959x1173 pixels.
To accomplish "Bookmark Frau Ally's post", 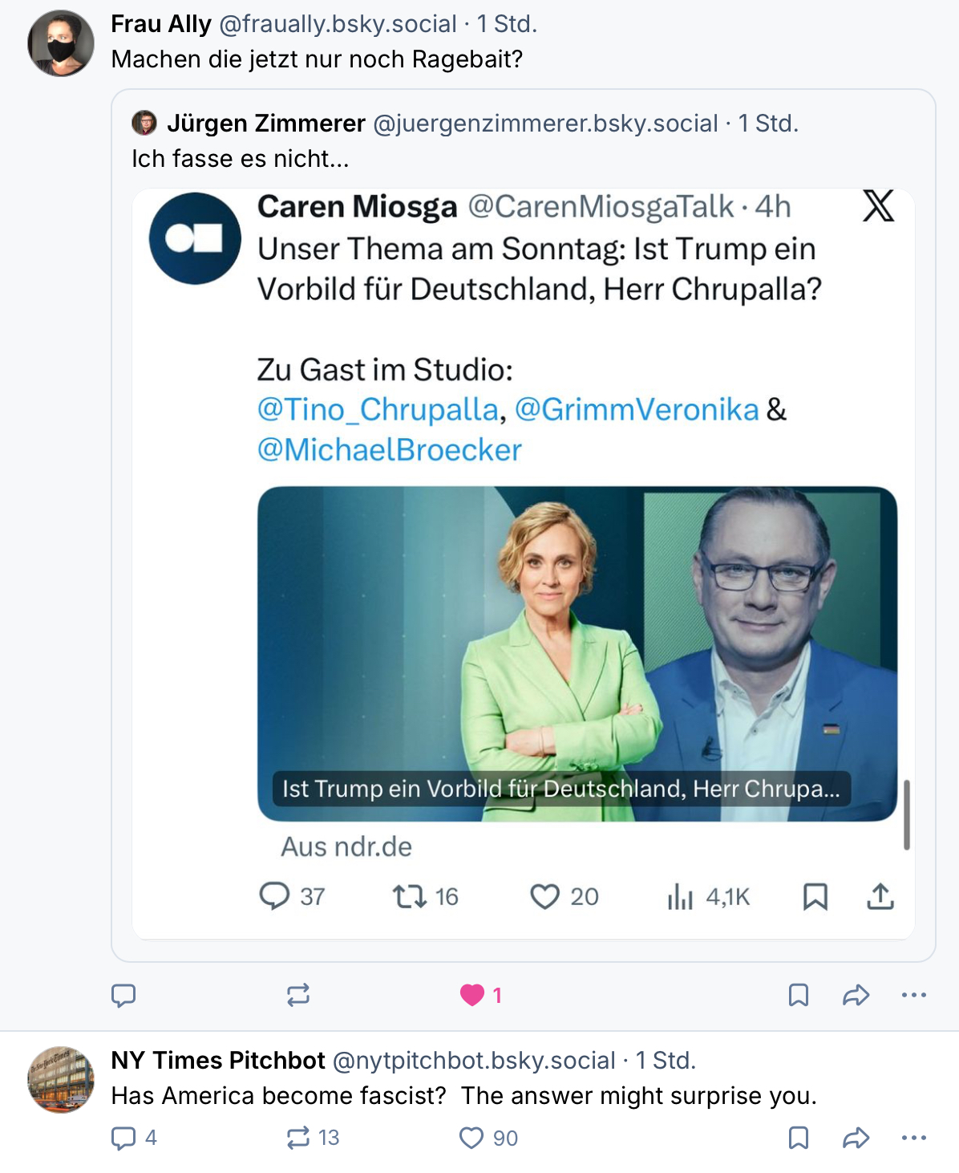I will [x=799, y=996].
